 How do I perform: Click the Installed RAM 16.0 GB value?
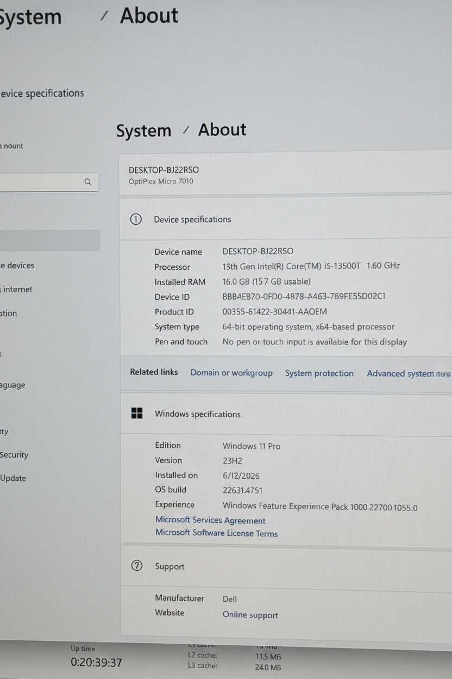[x=267, y=281]
